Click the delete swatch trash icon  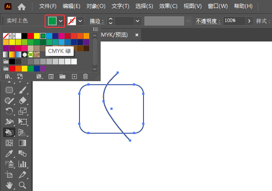point(85,76)
